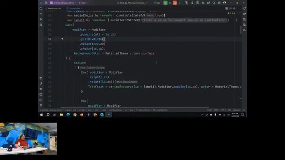Image resolution: width=285 pixels, height=160 pixels.
Task: Switch to the MainActivity.kt tab
Action: (53, 8)
